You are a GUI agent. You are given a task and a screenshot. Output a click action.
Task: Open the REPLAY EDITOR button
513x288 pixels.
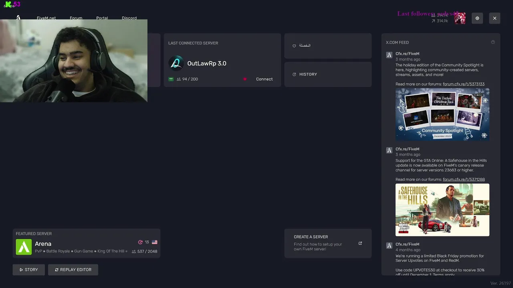73,270
